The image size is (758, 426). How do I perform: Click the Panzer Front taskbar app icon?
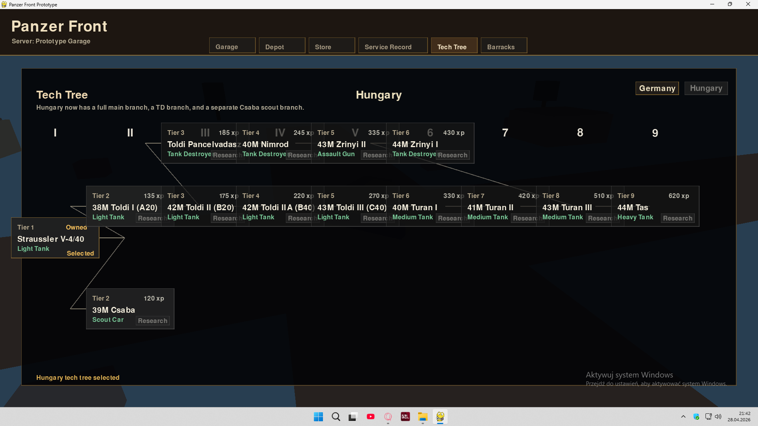[440, 417]
